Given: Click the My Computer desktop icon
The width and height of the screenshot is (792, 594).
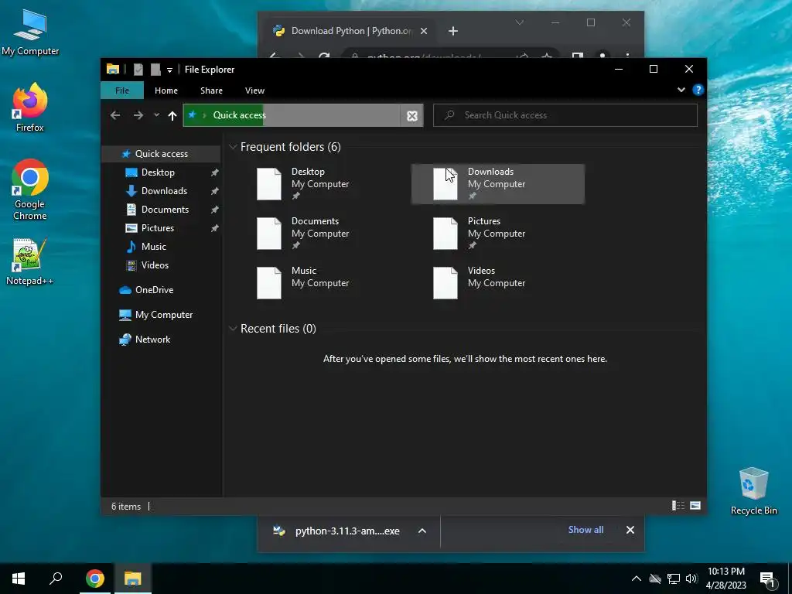Looking at the screenshot, I should tap(30, 32).
